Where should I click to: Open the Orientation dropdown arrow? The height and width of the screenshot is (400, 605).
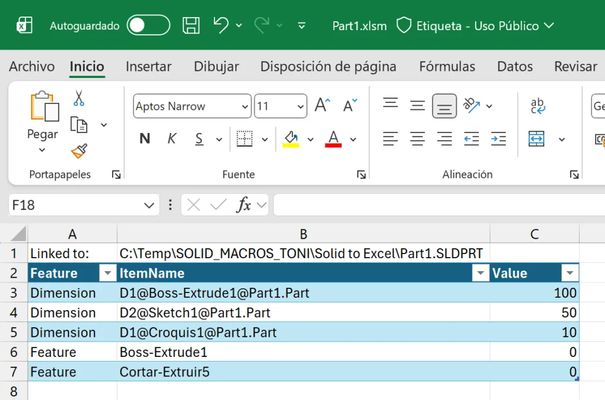[489, 106]
